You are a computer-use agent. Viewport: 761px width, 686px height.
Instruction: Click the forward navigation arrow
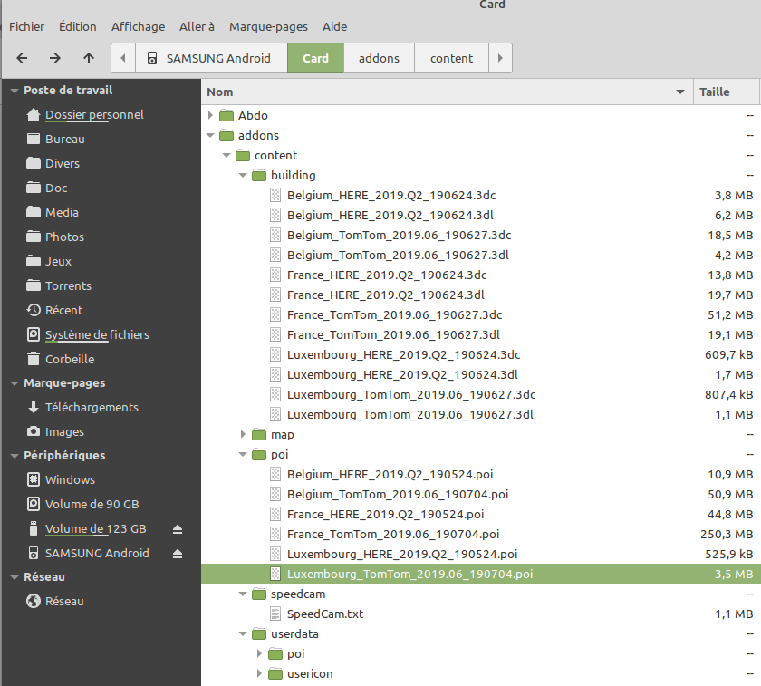(x=55, y=58)
